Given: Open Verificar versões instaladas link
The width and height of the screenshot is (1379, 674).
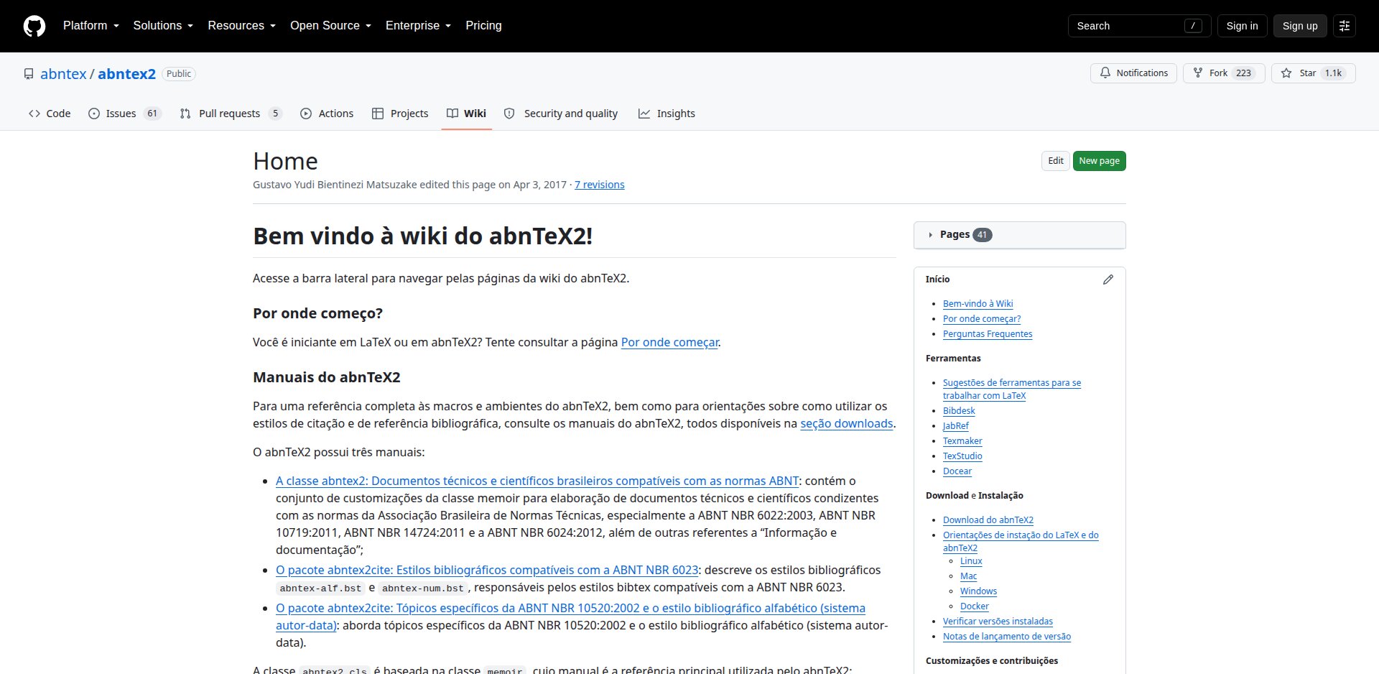Looking at the screenshot, I should pos(998,622).
